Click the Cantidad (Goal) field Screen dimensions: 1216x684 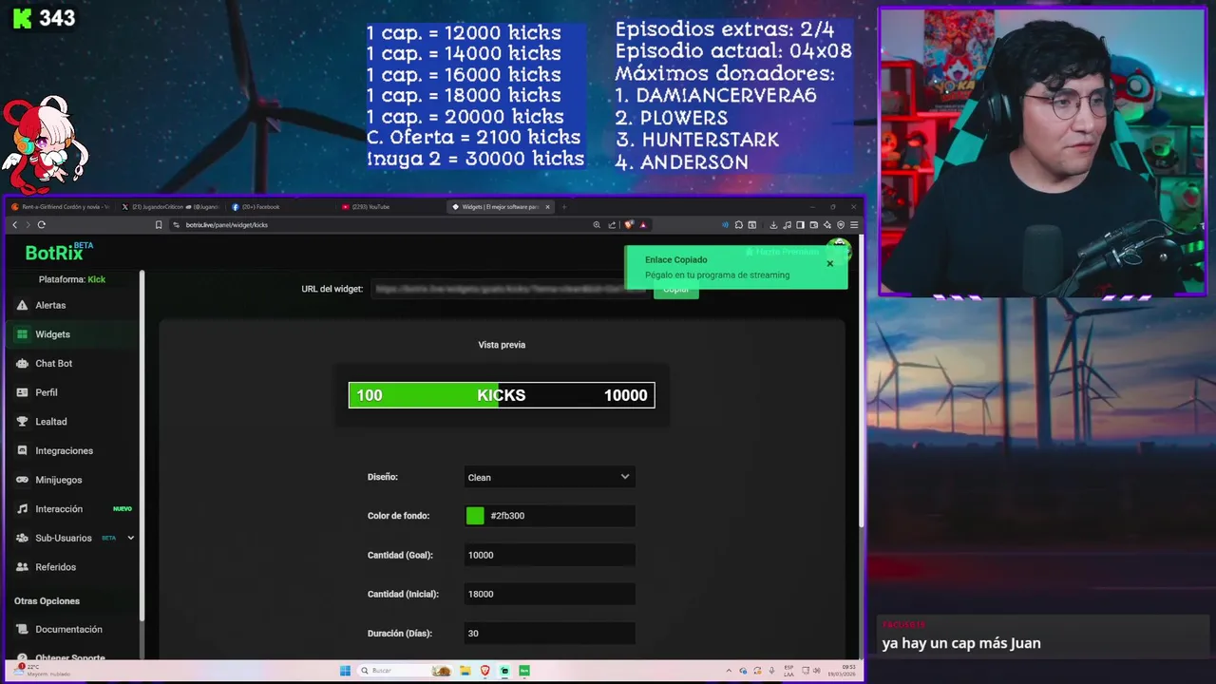click(x=549, y=555)
